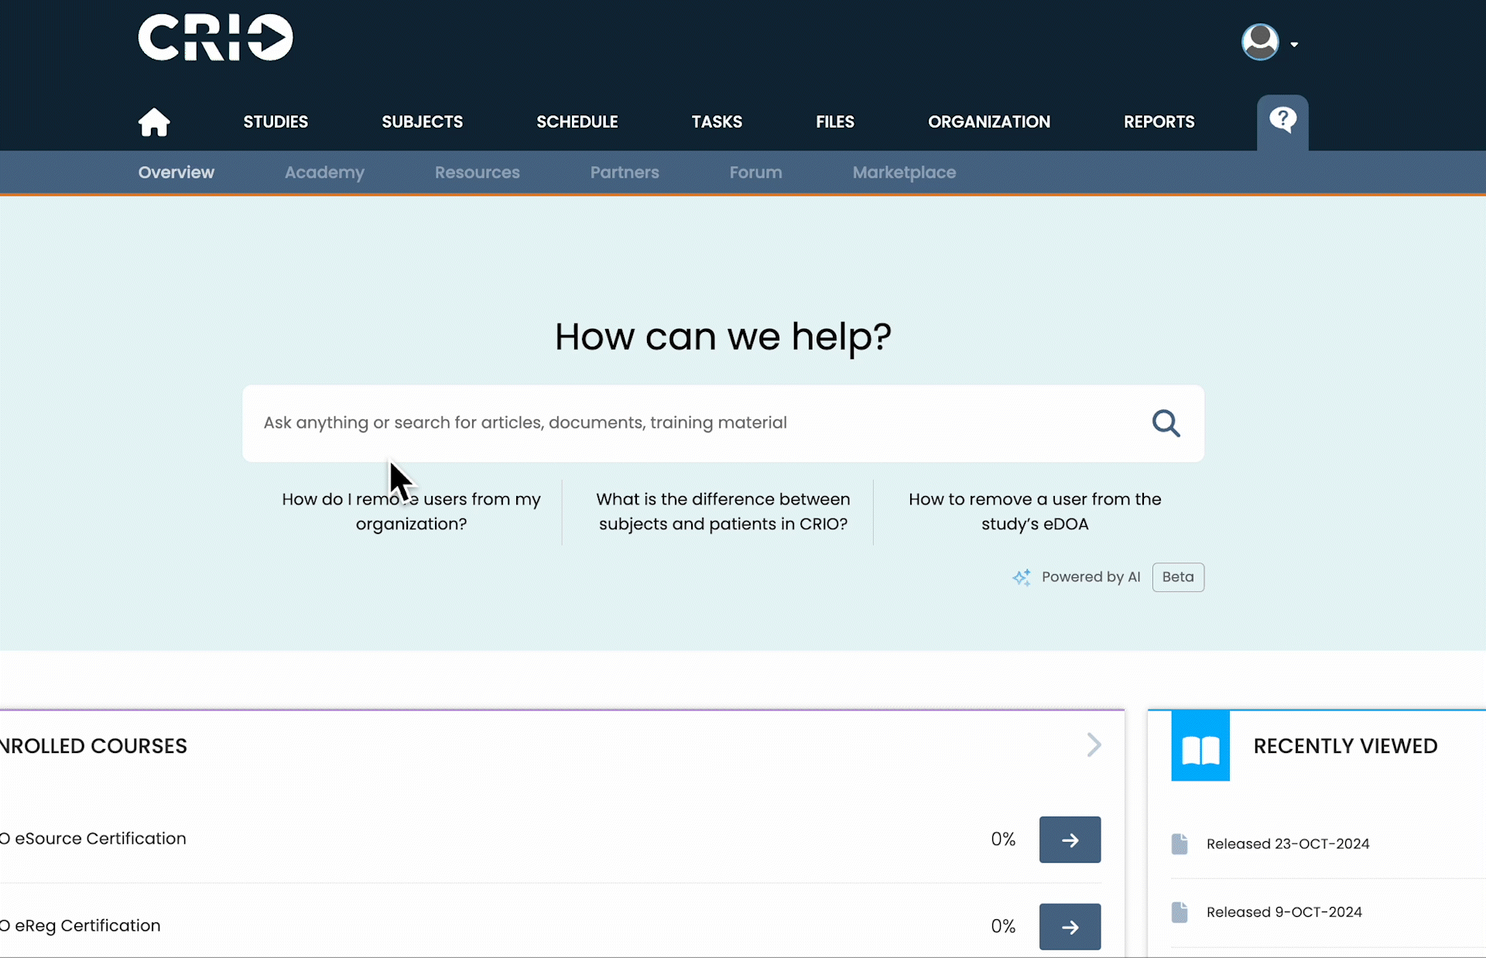Open the ORGANIZATION menu
The image size is (1486, 958).
coord(989,121)
